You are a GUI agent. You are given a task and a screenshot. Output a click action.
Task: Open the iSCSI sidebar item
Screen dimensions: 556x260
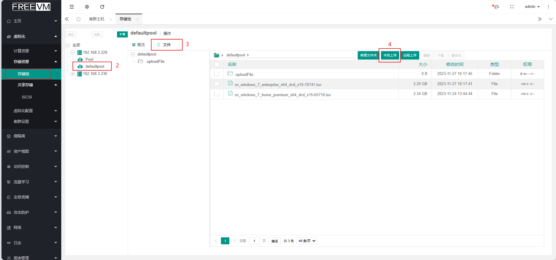[31, 97]
